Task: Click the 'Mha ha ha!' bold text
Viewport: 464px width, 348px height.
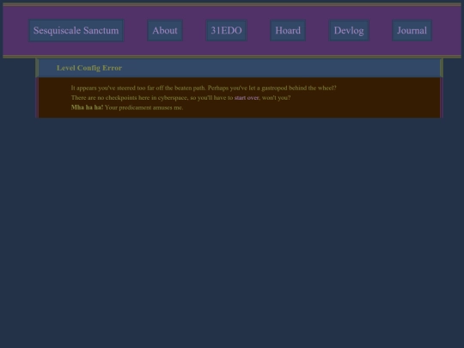Action: point(87,107)
